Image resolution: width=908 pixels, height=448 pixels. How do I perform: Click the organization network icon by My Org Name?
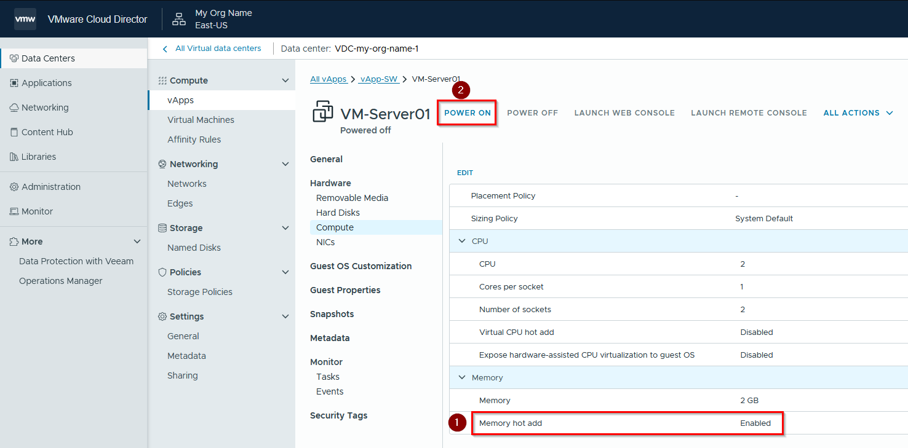[x=179, y=19]
